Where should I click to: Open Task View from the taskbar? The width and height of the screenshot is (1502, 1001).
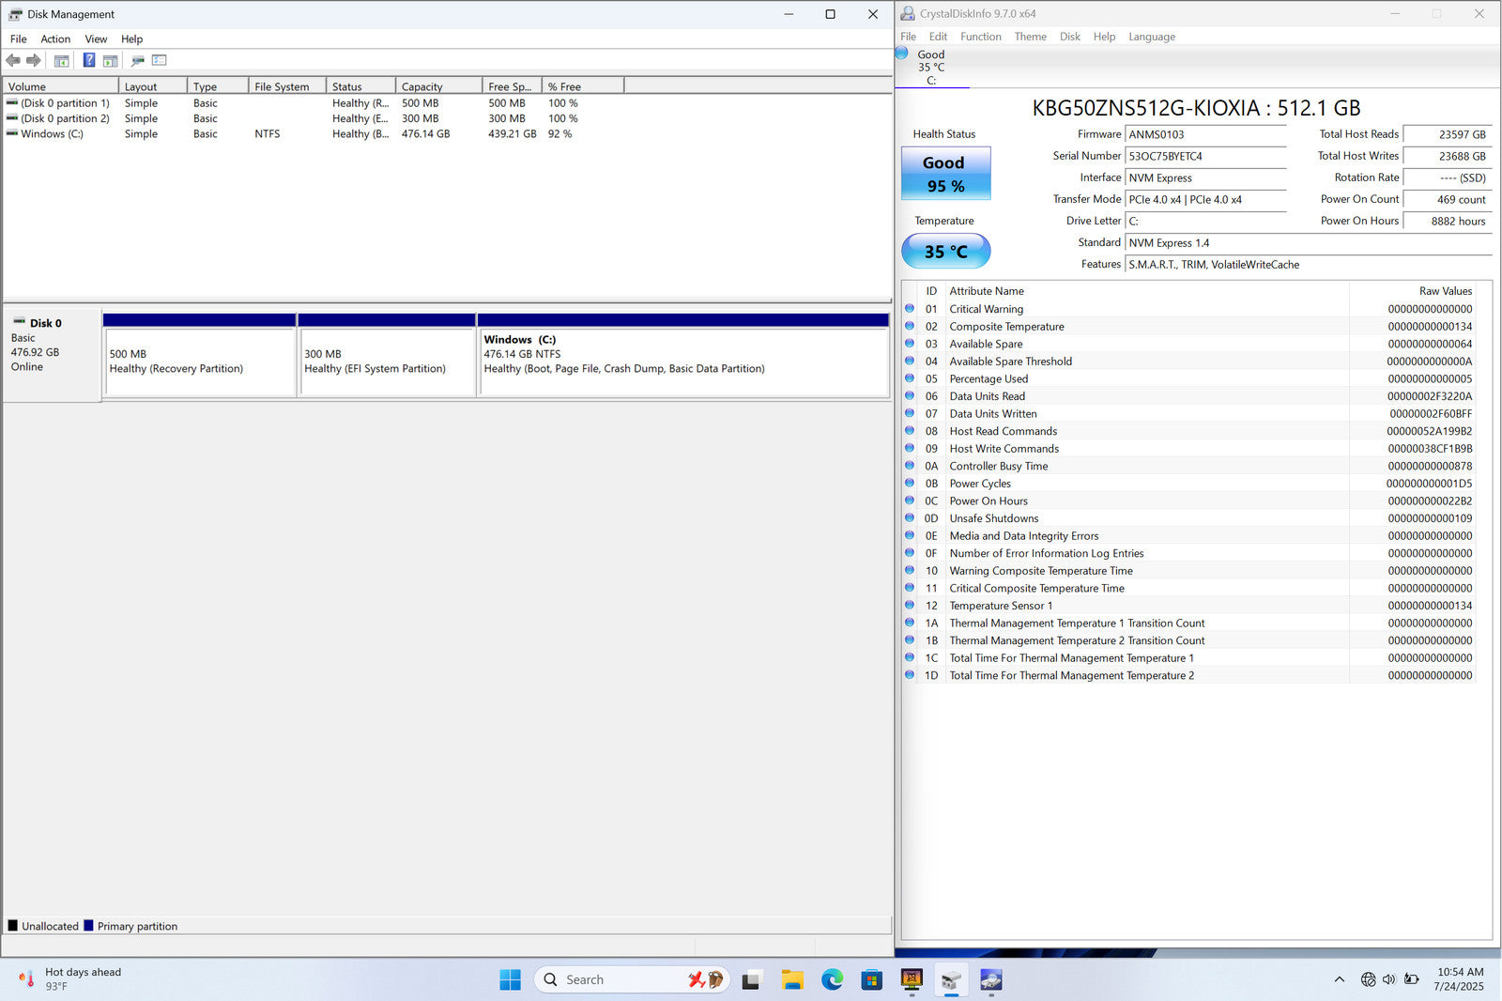(751, 979)
